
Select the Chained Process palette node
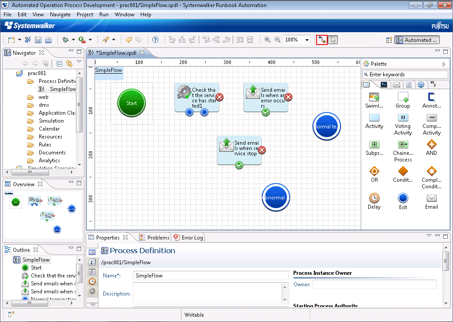click(403, 151)
